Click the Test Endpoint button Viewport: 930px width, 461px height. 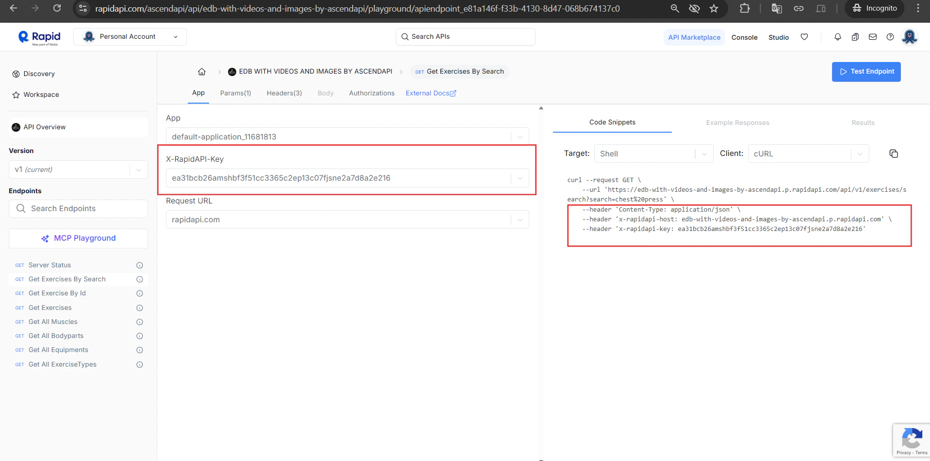[866, 72]
